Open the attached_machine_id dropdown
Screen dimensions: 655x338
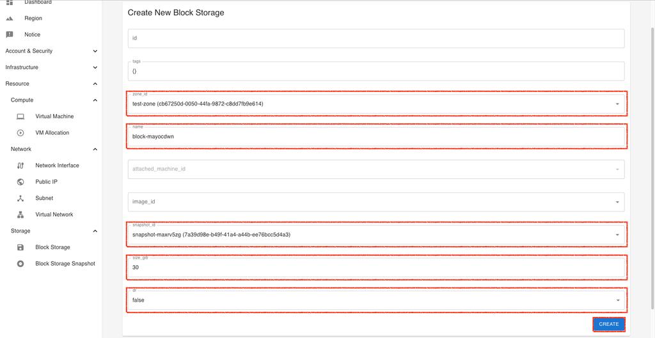[376, 169]
